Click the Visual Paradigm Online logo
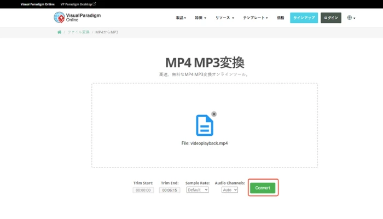This screenshot has width=383, height=219. click(x=77, y=18)
